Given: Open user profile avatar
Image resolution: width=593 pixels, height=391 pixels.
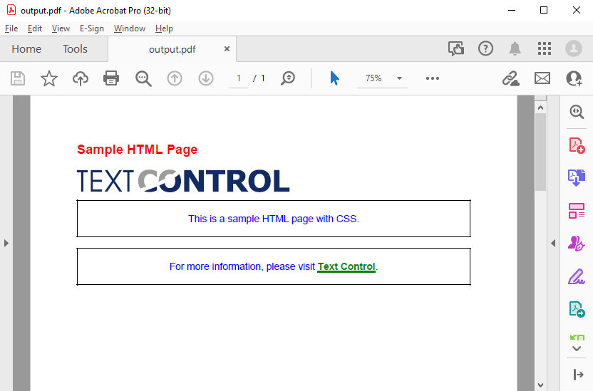Looking at the screenshot, I should click(574, 48).
